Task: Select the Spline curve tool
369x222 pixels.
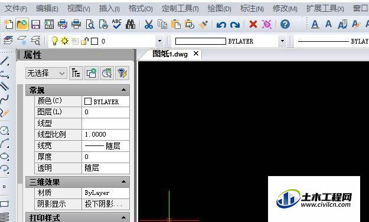Action: (x=5, y=100)
